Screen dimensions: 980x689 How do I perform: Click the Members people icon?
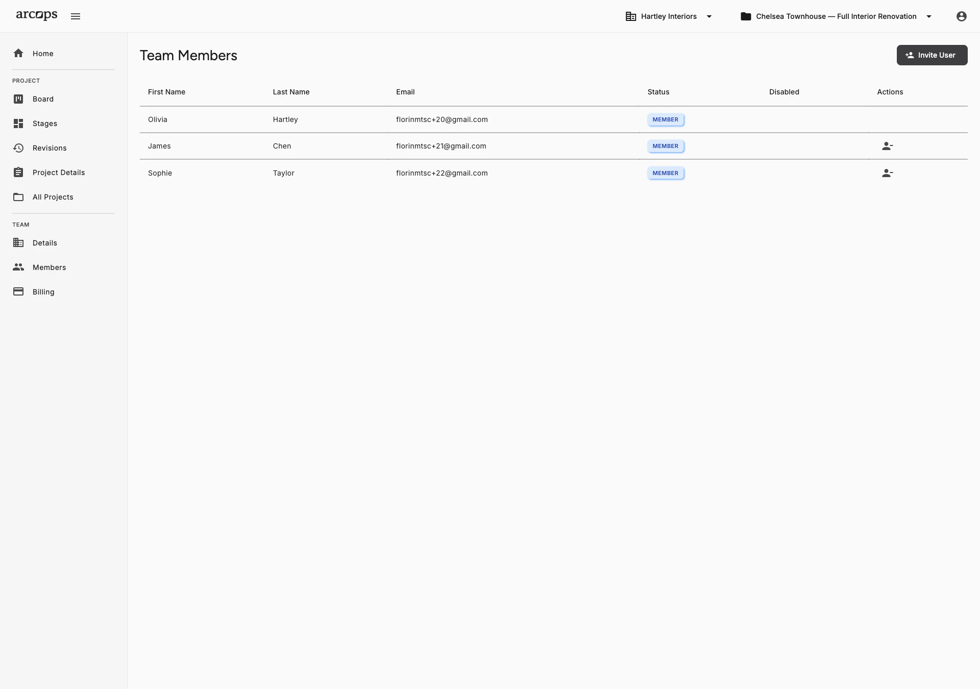click(x=18, y=267)
